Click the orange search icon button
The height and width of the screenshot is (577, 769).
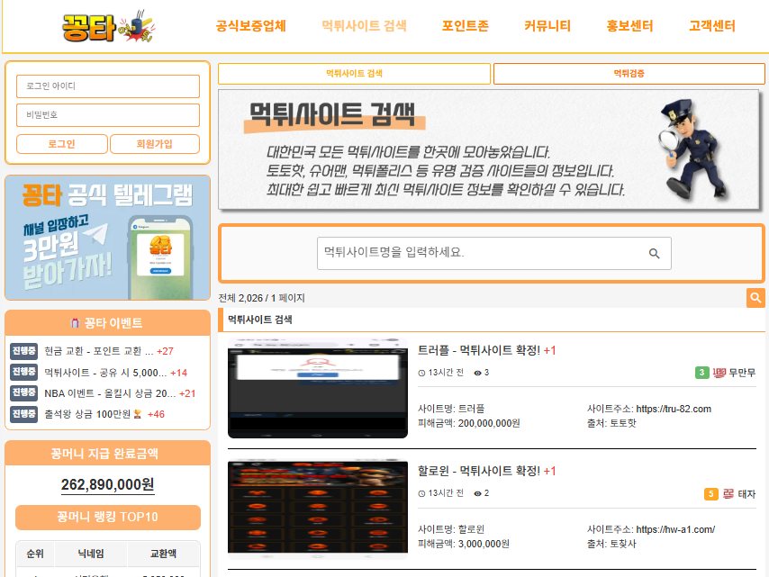pyautogui.click(x=755, y=298)
